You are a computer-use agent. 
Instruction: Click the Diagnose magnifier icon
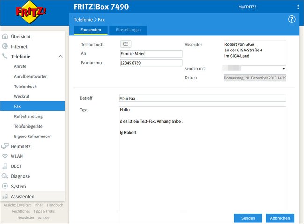coord(5,176)
